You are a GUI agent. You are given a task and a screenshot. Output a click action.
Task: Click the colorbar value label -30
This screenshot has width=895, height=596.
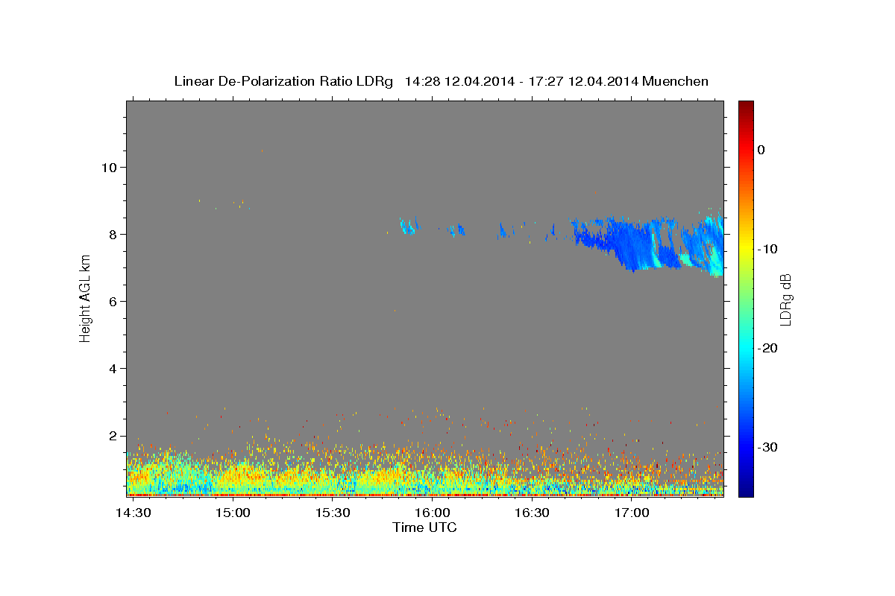[x=768, y=447]
